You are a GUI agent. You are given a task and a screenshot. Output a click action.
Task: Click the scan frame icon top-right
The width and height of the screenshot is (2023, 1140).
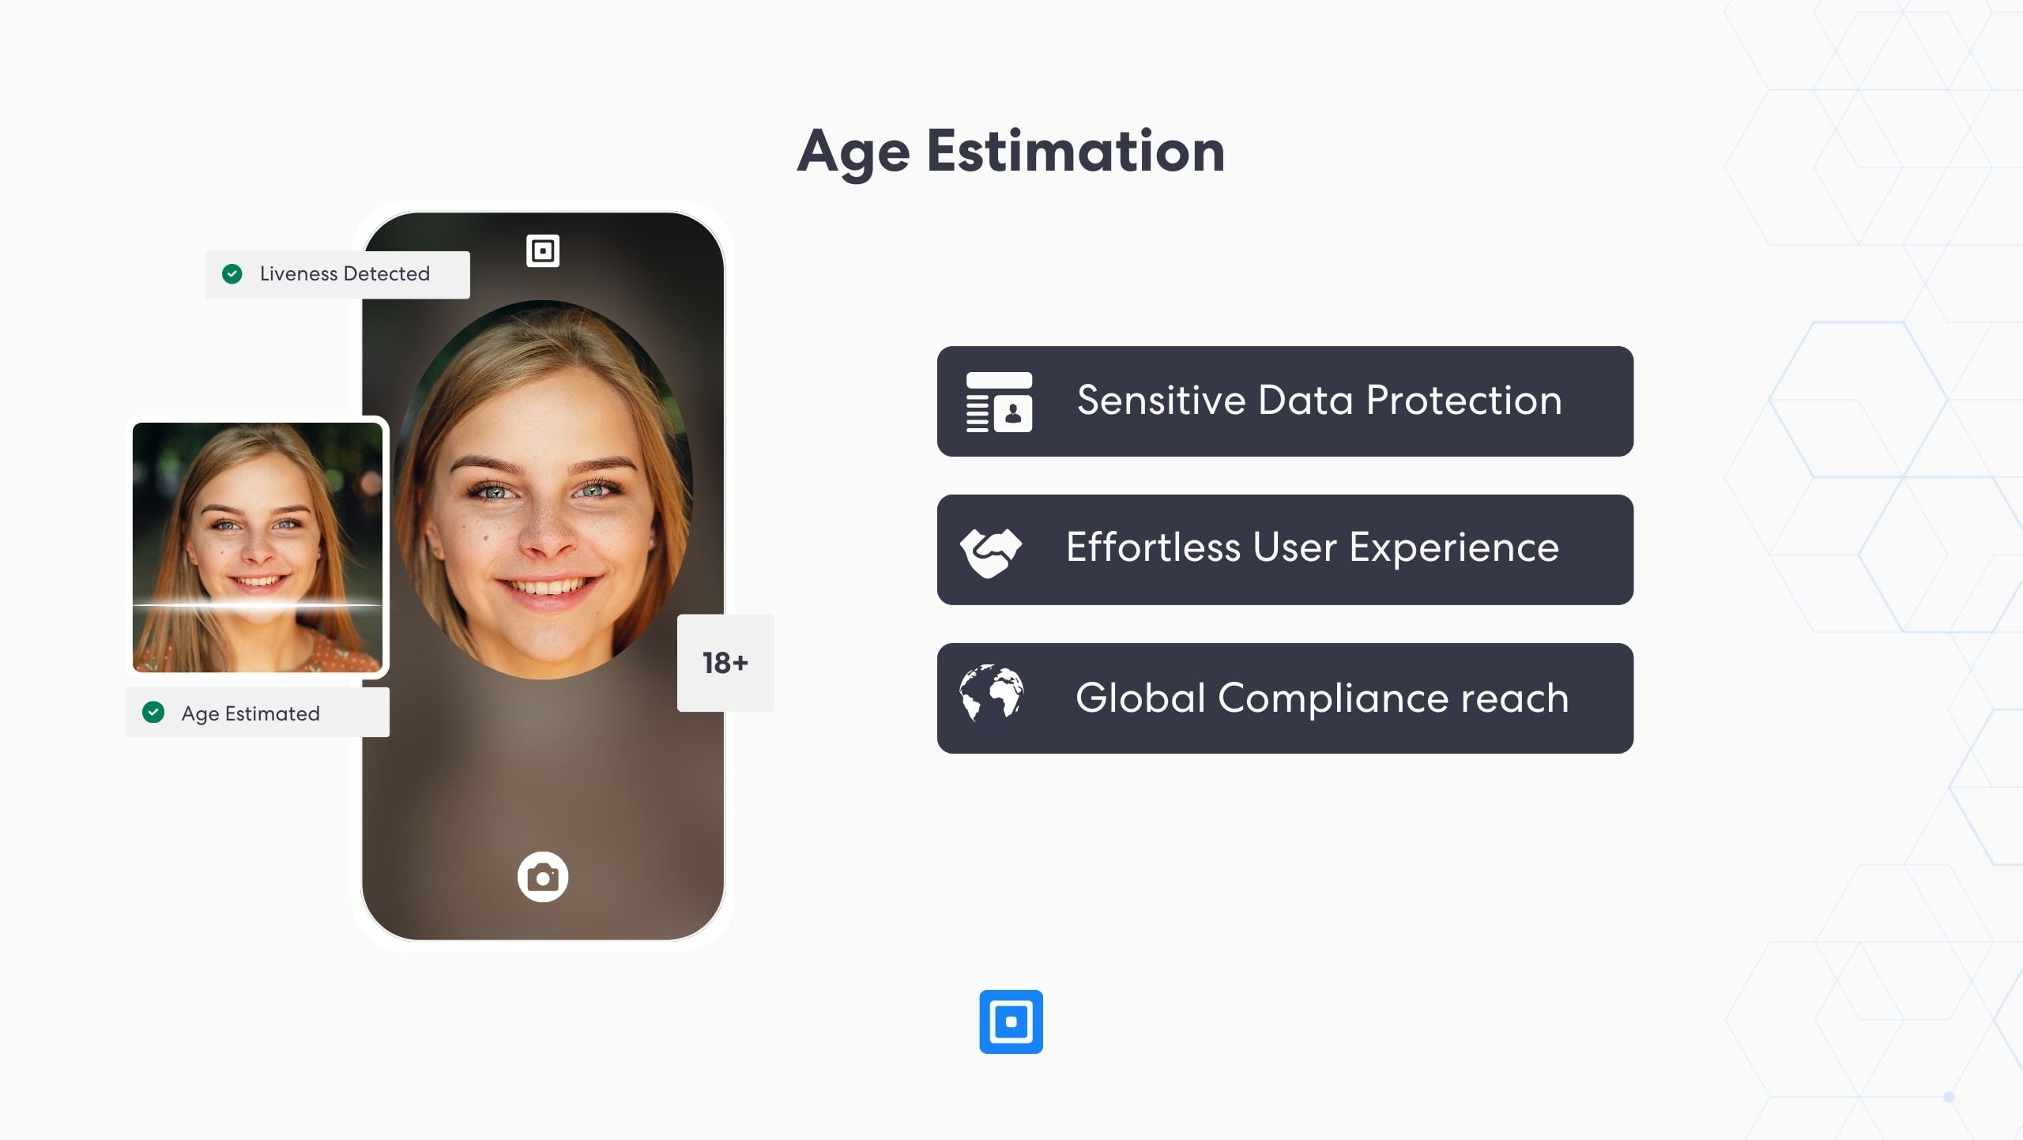543,251
